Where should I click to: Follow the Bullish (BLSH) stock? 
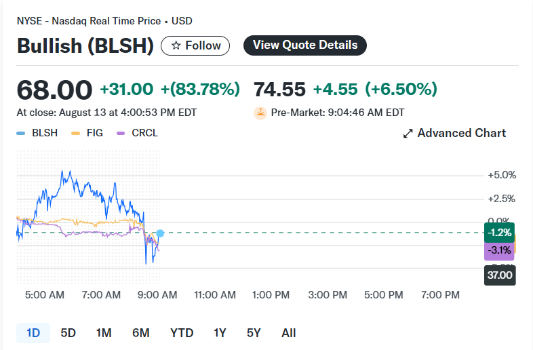[195, 45]
